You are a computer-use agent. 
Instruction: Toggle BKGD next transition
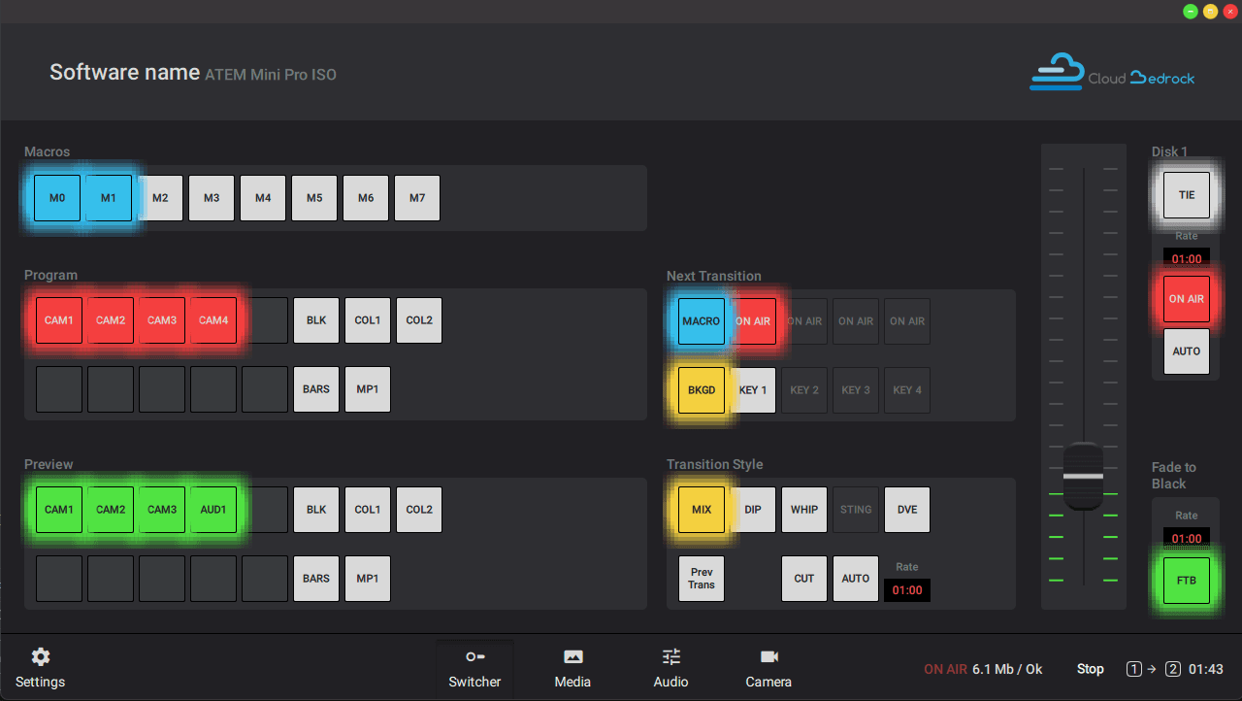tap(702, 390)
